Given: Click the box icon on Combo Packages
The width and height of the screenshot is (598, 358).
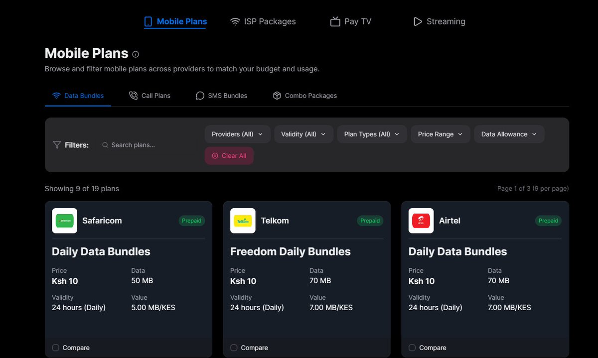Looking at the screenshot, I should click(x=277, y=96).
